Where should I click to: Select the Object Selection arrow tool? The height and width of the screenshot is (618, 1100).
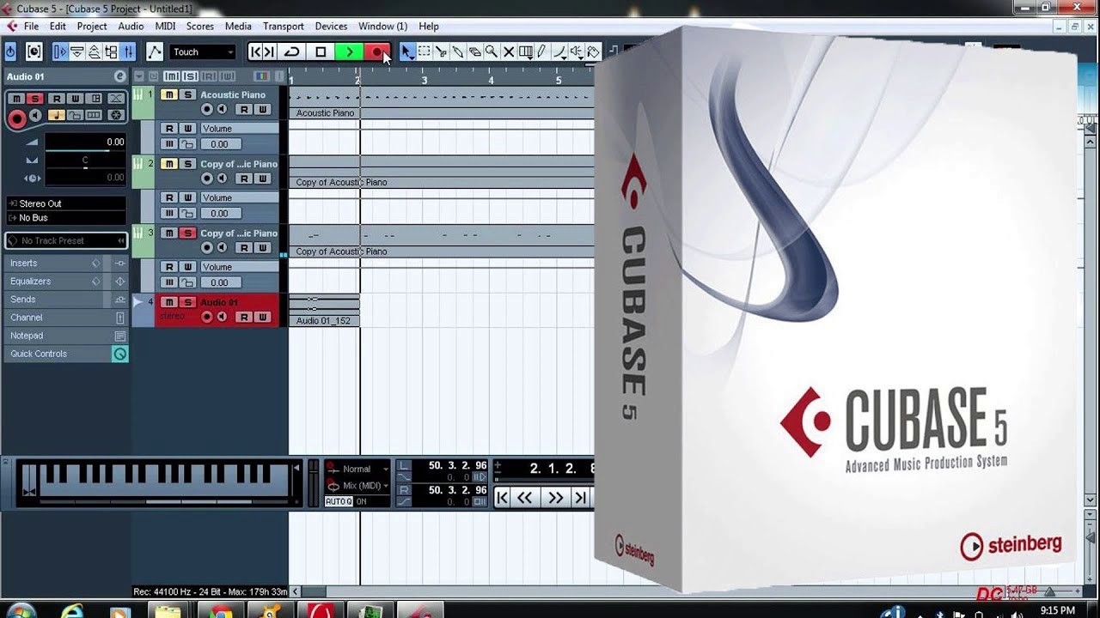(x=406, y=52)
